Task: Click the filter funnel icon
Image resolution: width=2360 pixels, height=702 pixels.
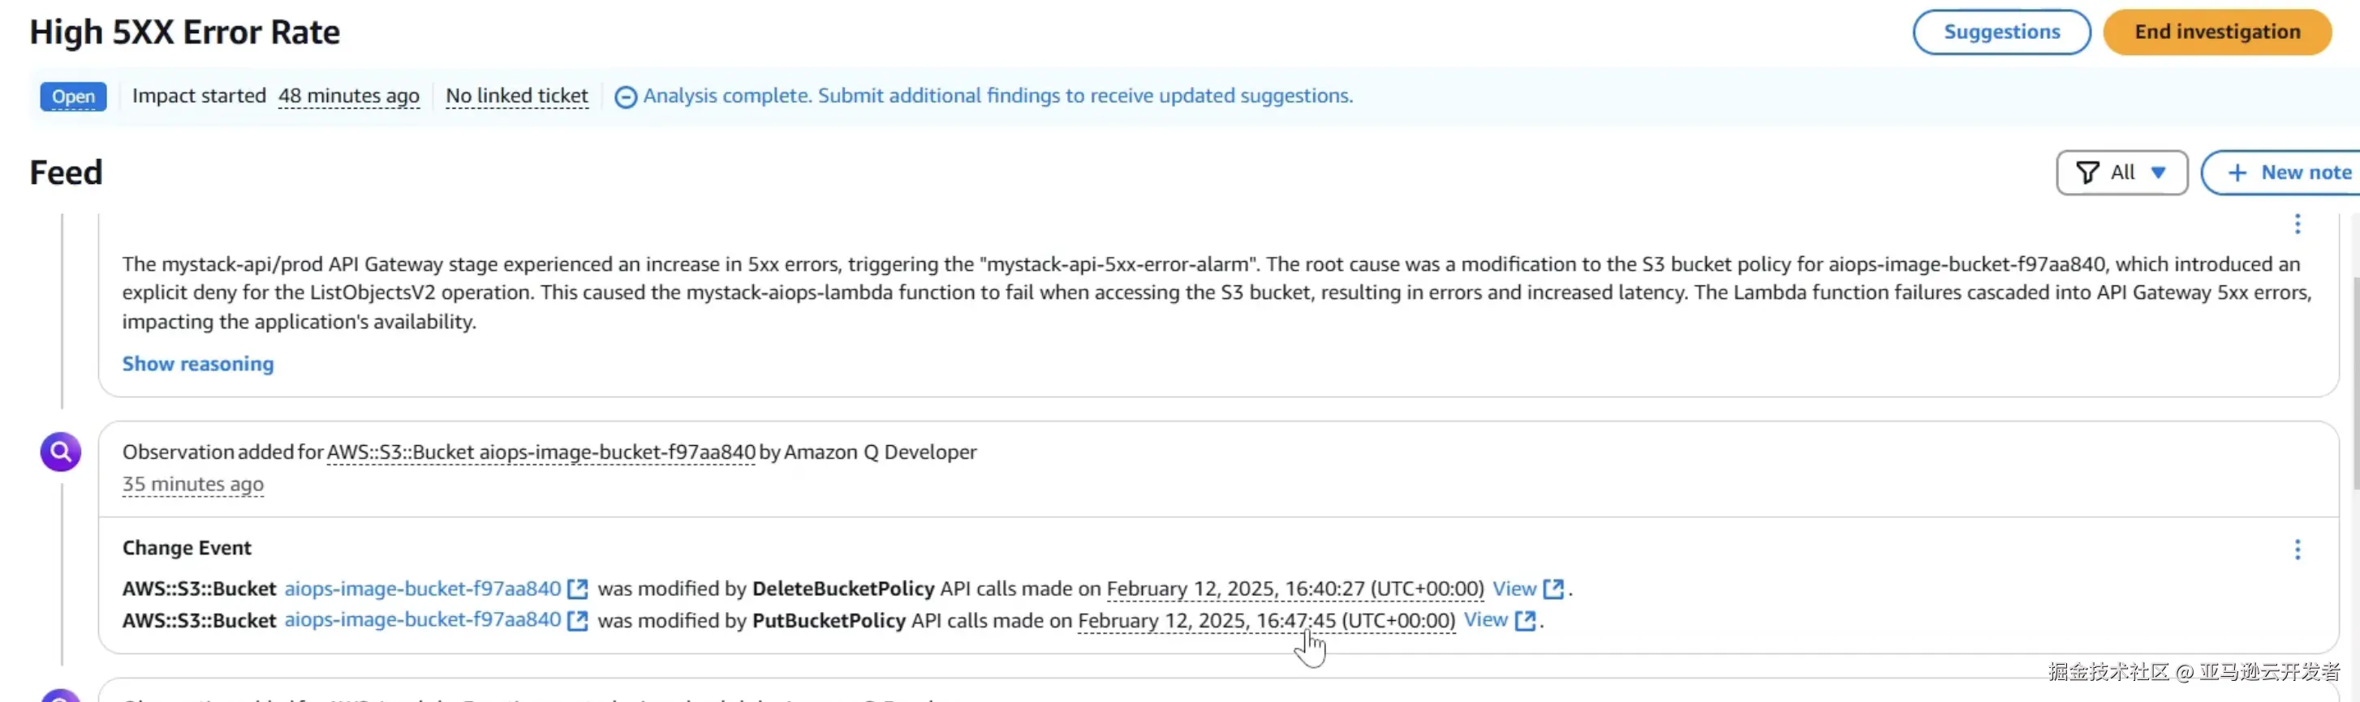Action: [2087, 173]
